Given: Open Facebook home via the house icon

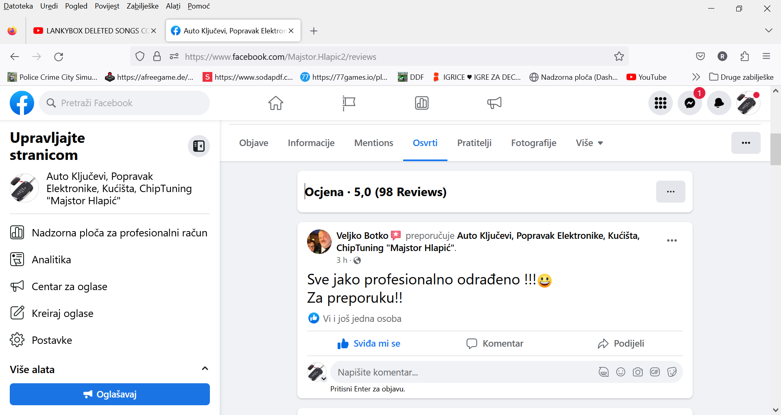Looking at the screenshot, I should 275,103.
